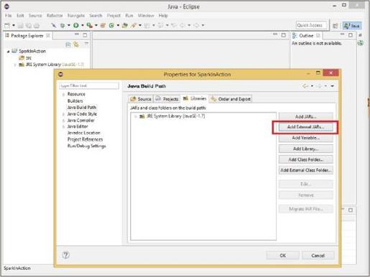This screenshot has width=370, height=277.
Task: Select Run/Debug Settings in the tree
Action: tap(86, 146)
